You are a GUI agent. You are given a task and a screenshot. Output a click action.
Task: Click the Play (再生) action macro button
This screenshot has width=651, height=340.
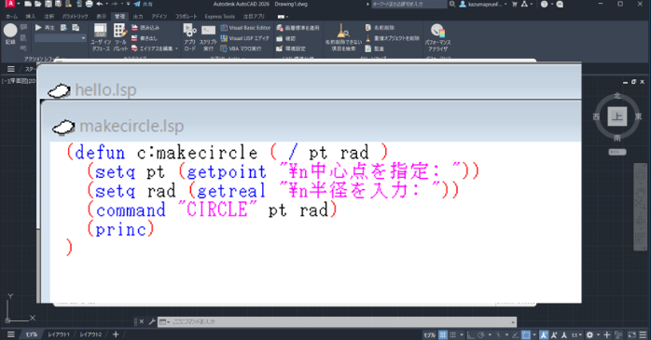(45, 27)
